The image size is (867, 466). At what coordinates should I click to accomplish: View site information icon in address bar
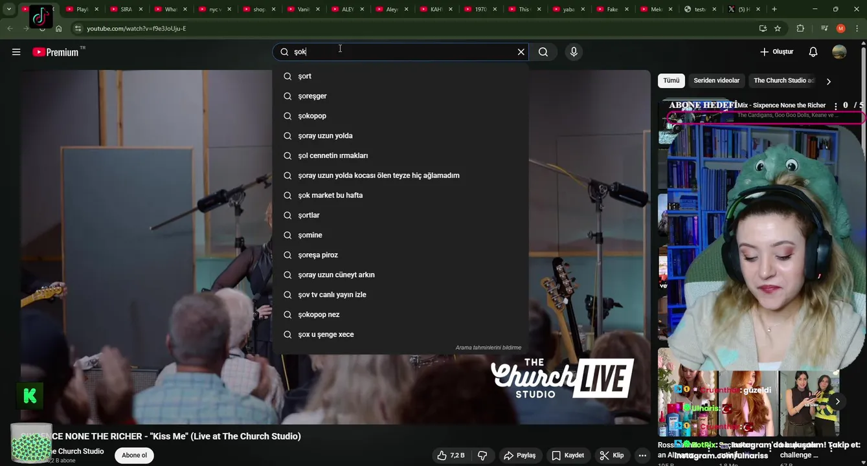pyautogui.click(x=78, y=28)
